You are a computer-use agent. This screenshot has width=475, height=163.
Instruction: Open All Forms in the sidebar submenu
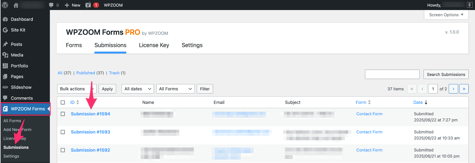click(12, 121)
